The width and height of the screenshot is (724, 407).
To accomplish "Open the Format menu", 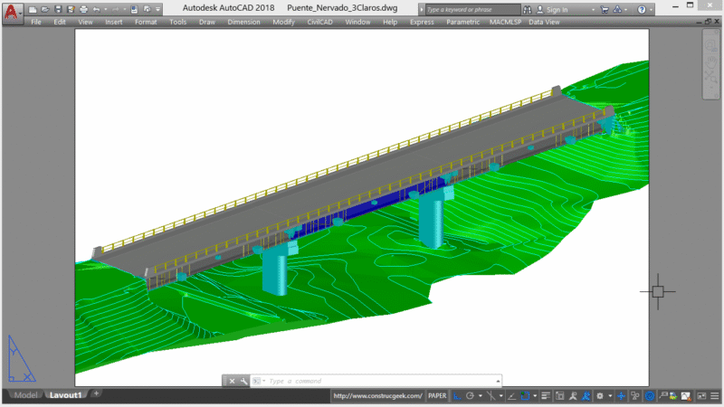I will point(146,22).
